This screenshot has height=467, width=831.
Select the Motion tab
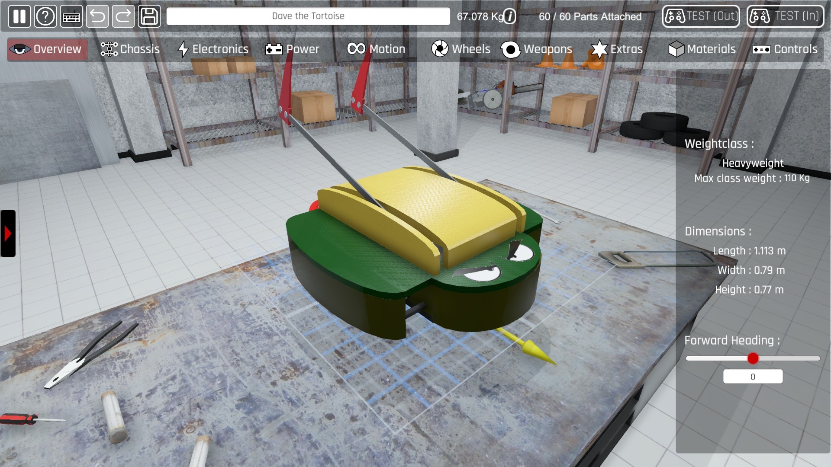(x=376, y=49)
